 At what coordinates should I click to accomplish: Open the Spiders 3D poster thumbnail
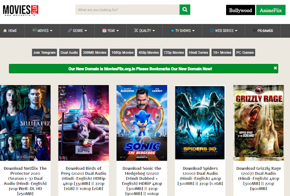(200, 123)
